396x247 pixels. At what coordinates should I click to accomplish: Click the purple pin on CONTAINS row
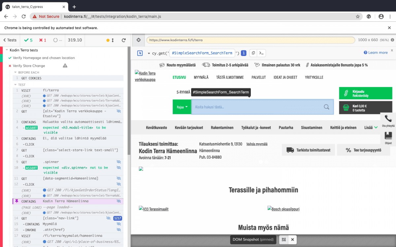point(17,201)
